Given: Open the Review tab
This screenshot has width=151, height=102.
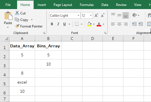Looking at the screenshot, I should [x=121, y=5].
